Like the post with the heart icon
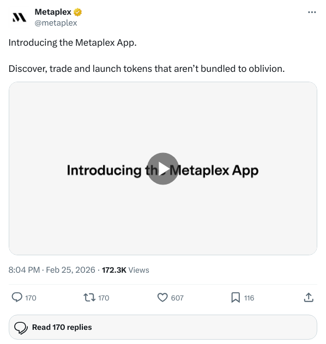The height and width of the screenshot is (344, 326). click(x=162, y=298)
